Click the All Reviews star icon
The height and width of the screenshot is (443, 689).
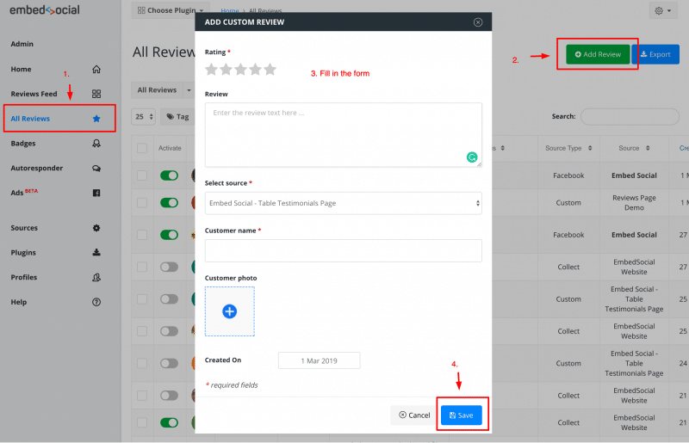96,119
